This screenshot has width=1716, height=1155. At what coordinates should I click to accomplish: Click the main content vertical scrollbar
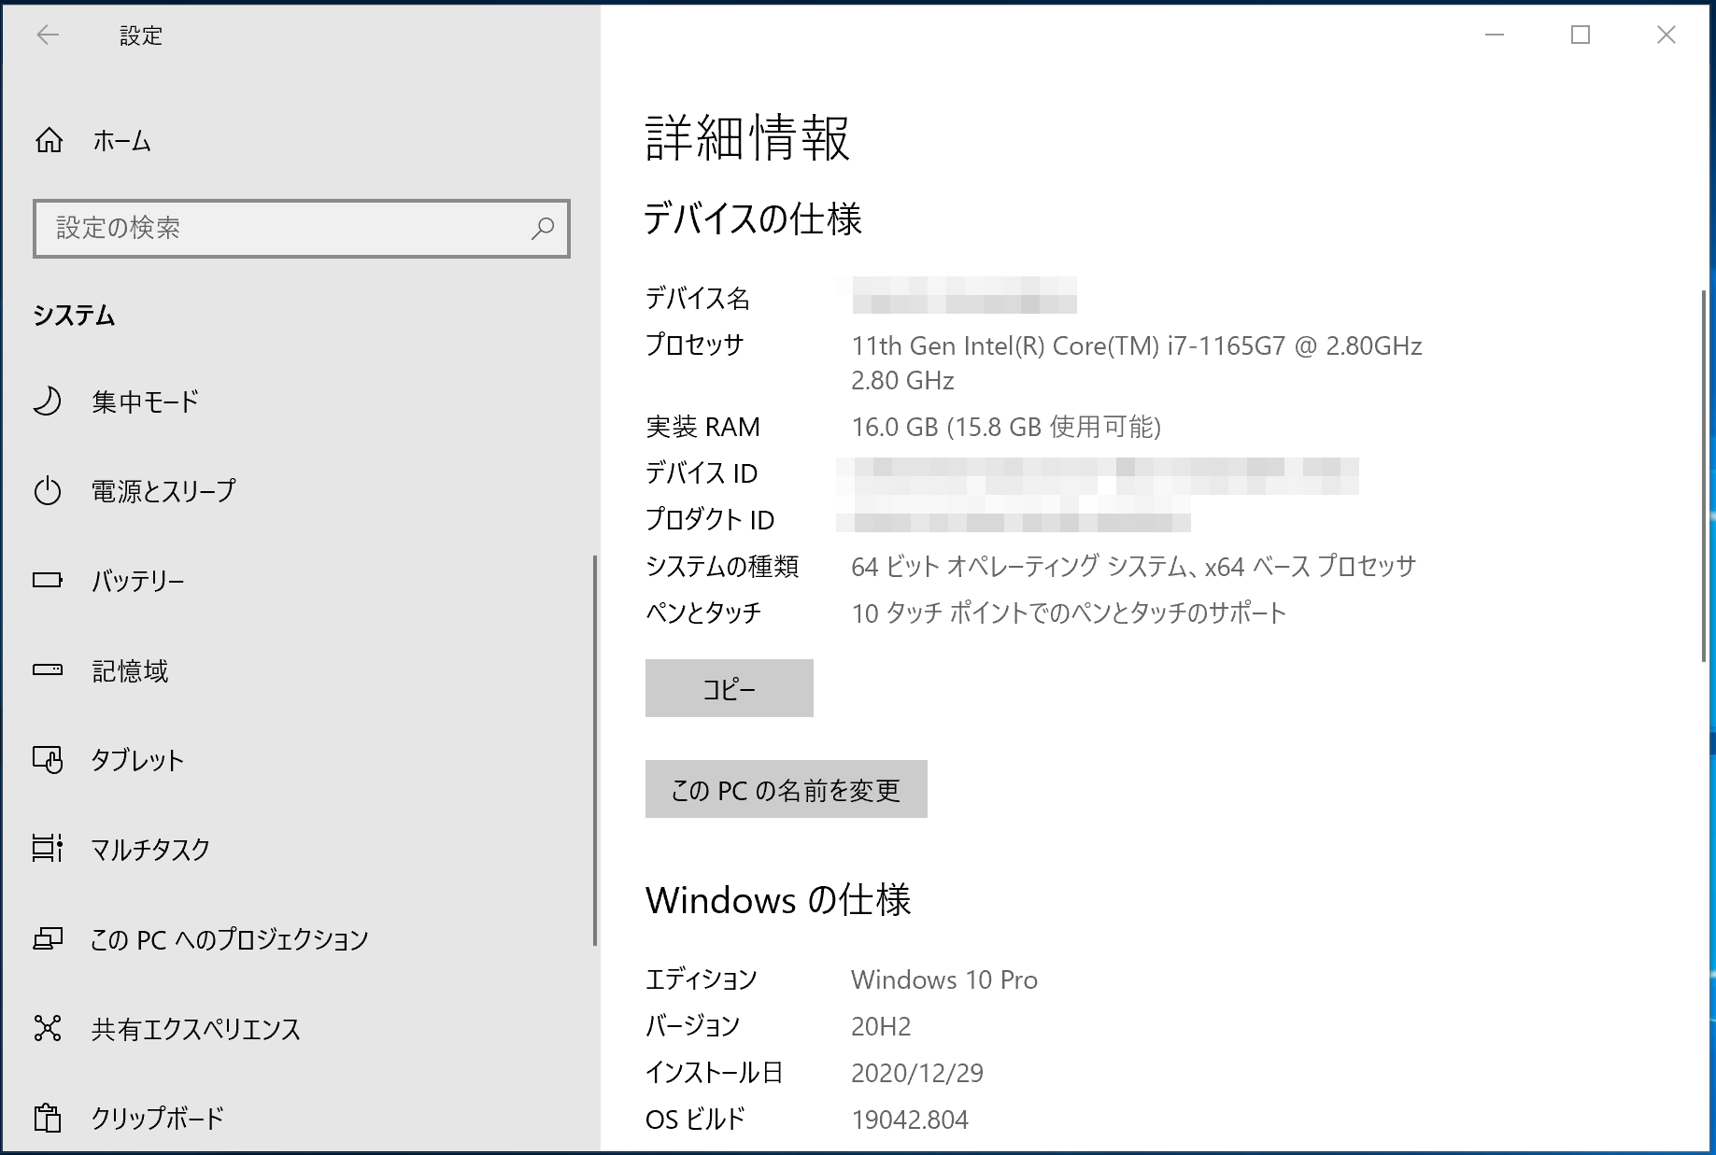[x=1704, y=476]
